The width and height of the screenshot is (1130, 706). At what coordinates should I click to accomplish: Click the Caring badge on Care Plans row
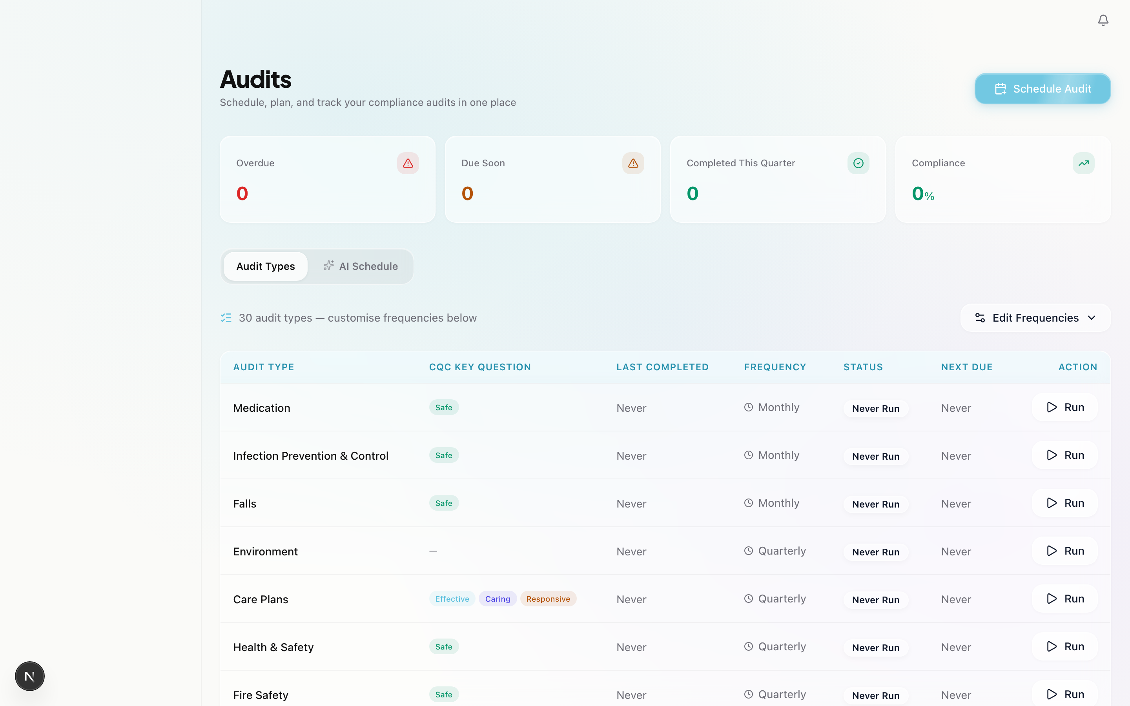[497, 599]
